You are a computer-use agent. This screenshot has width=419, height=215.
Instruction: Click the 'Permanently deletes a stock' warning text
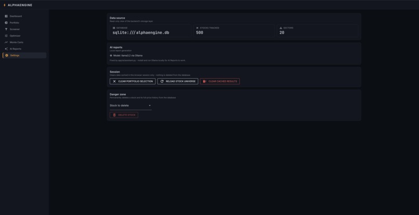[143, 98]
